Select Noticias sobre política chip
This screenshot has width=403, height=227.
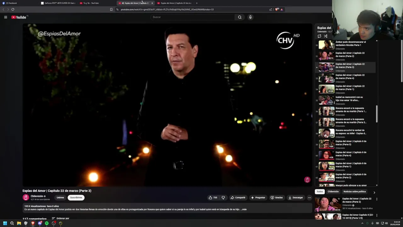tap(355, 192)
